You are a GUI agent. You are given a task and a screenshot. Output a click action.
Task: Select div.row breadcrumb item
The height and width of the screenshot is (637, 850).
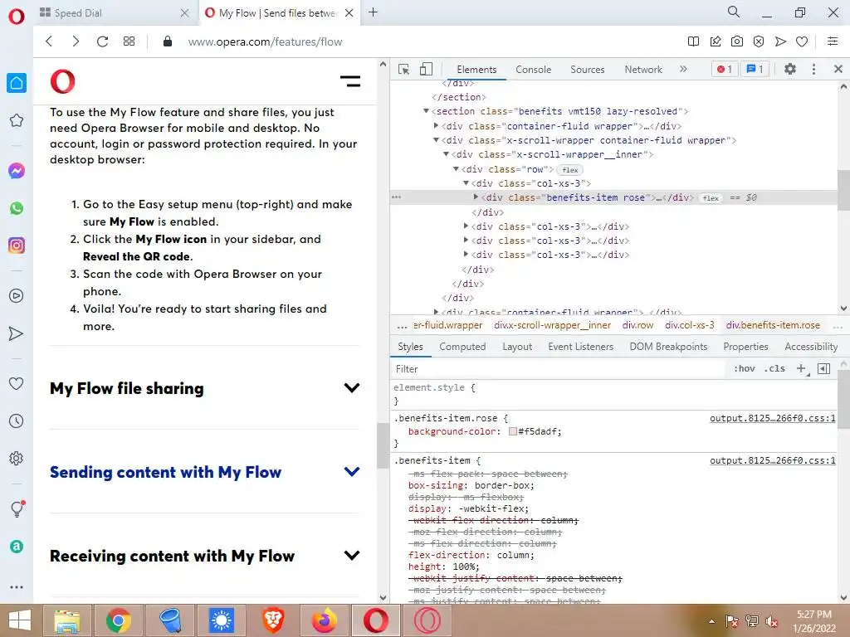point(637,325)
